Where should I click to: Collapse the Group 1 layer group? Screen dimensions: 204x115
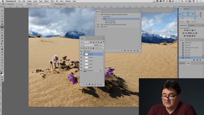84,51
